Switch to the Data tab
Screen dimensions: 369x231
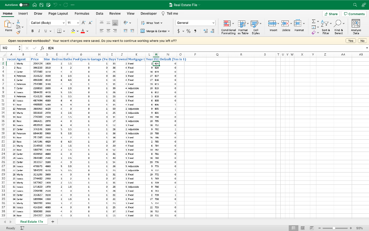(99, 13)
